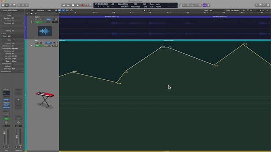
Task: Expand the More disclosure triangle
Action: coord(2,33)
